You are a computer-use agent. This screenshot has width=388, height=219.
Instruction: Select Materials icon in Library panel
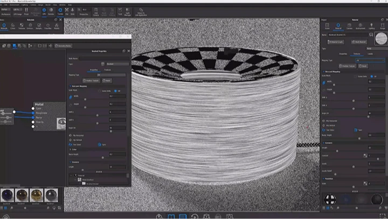click(x=4, y=26)
